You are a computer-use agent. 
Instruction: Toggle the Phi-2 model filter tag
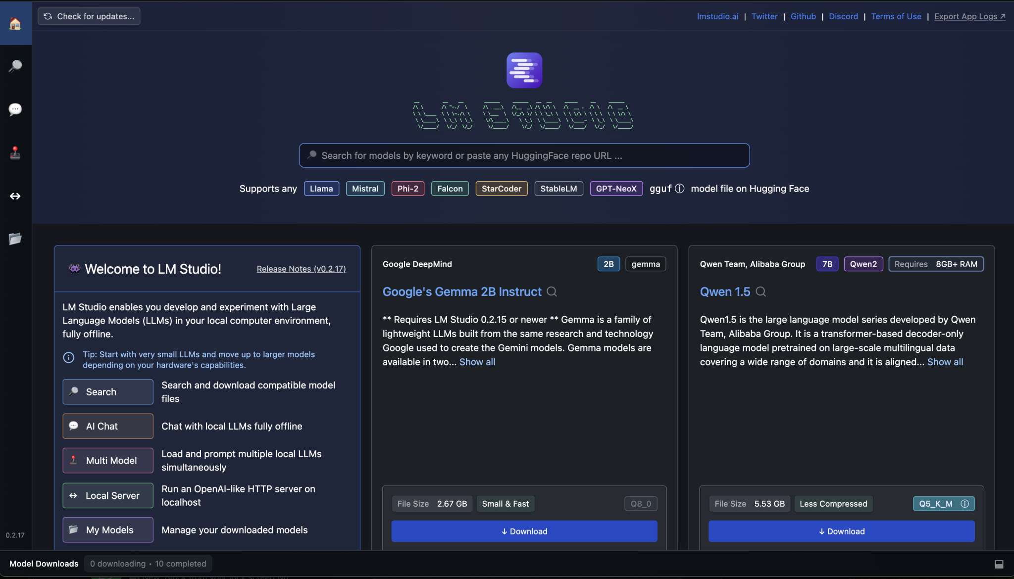pos(407,189)
